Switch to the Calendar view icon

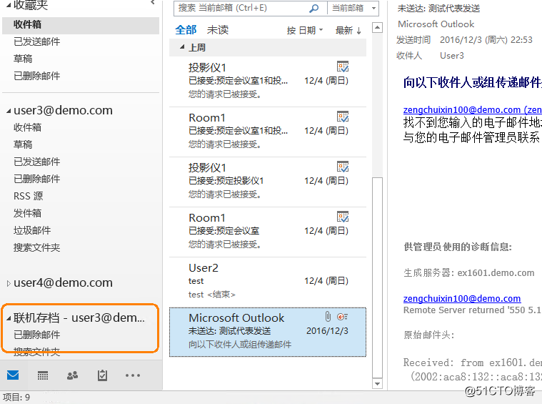tap(43, 375)
